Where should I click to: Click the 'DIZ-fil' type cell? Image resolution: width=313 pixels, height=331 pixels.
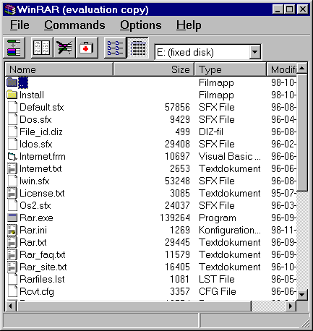(211, 132)
